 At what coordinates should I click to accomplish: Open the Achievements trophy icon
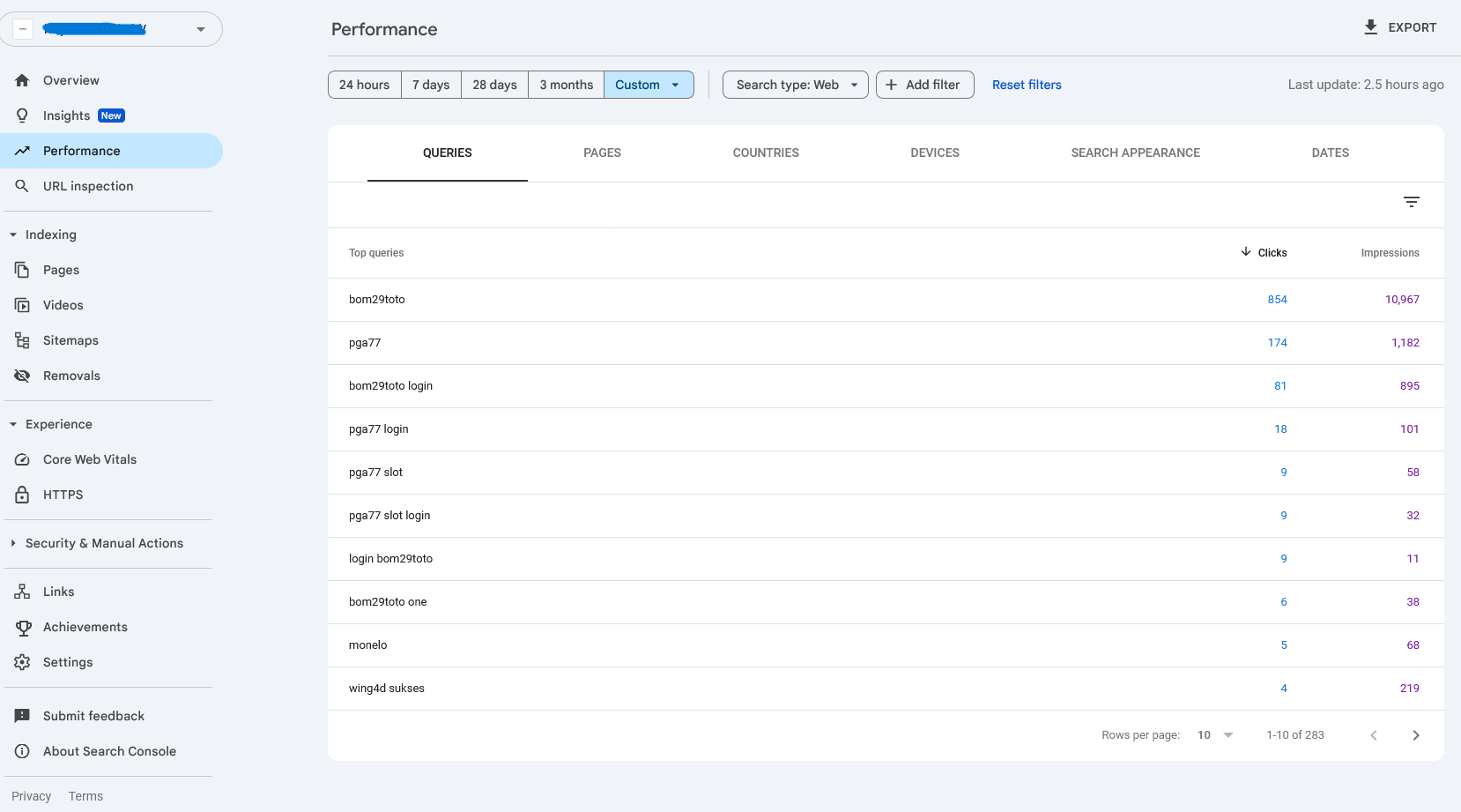coord(22,627)
